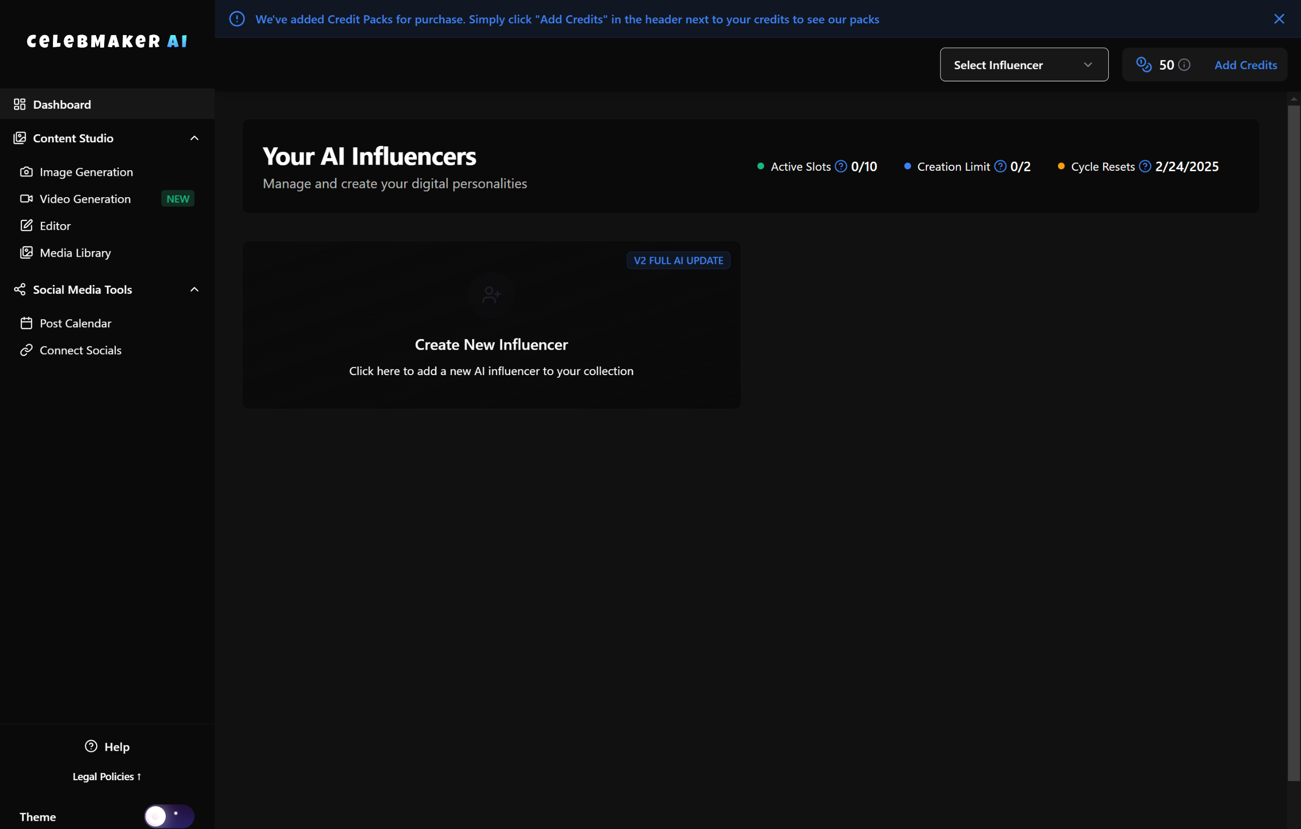Click the question icon beside Creation Limit
Image resolution: width=1301 pixels, height=829 pixels.
click(x=1000, y=166)
